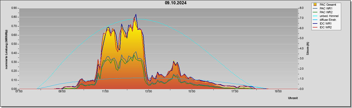This screenshot has width=352, height=108.
Task: Click the 19:00 time axis tick
Action: coord(278,92)
